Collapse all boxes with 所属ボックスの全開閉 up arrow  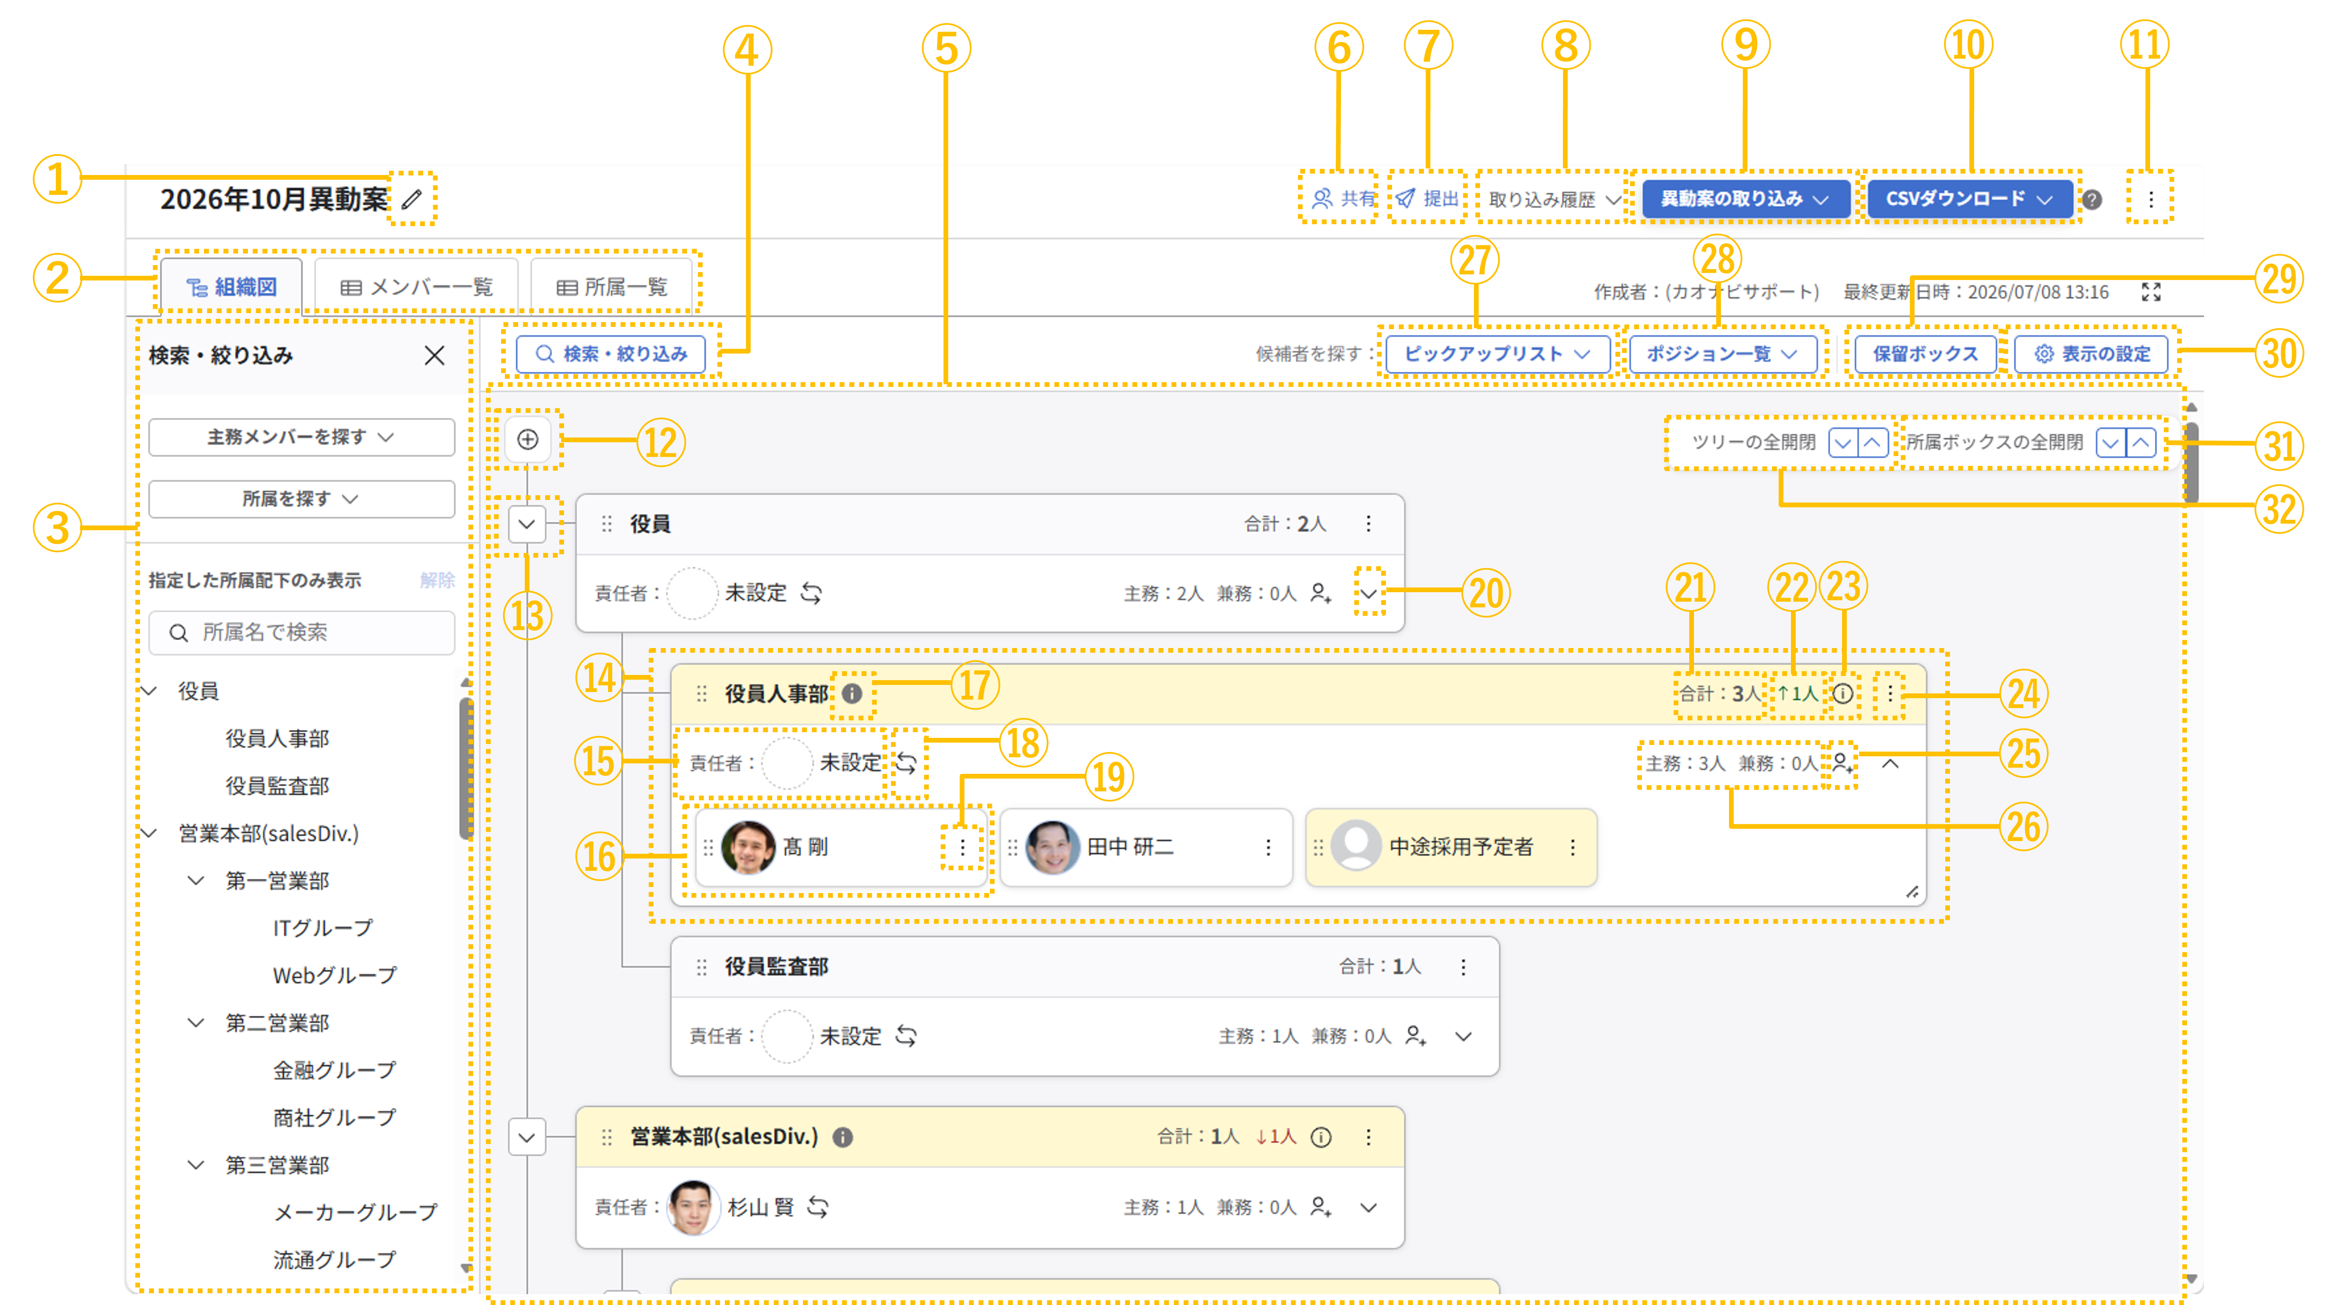tap(2141, 443)
